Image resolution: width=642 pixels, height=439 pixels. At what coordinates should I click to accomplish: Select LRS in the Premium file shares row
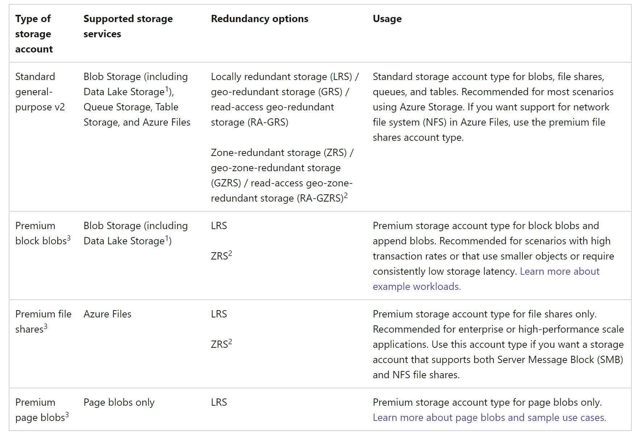coord(219,314)
